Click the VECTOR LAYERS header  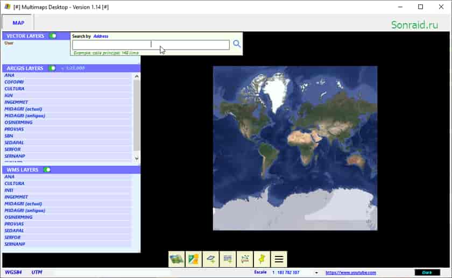click(x=25, y=36)
